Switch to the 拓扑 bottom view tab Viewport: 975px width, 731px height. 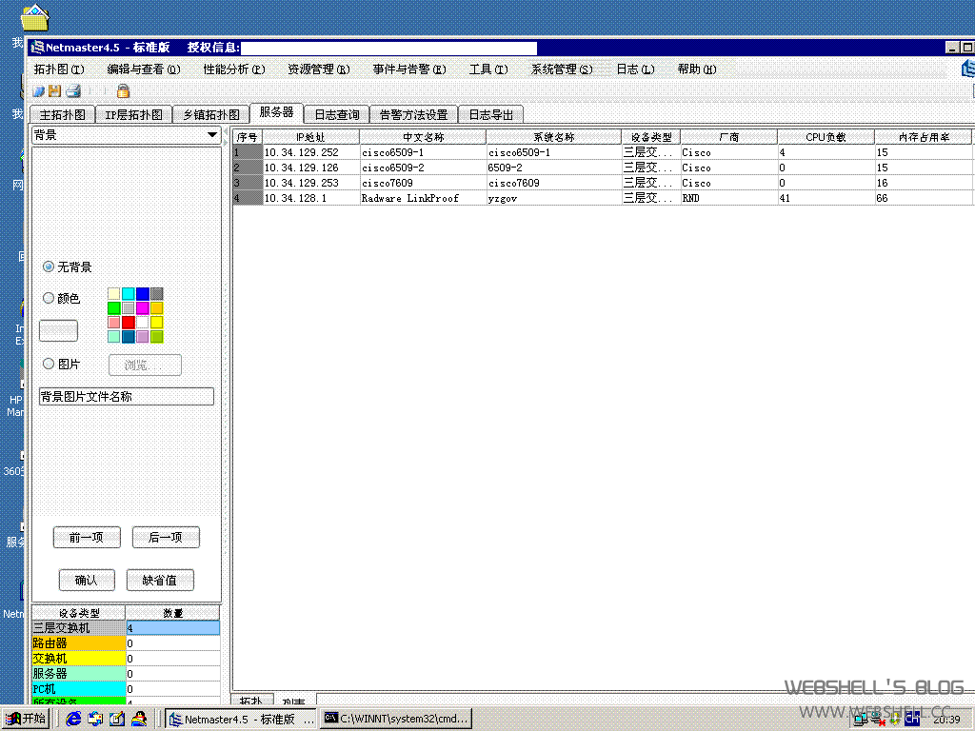(251, 701)
